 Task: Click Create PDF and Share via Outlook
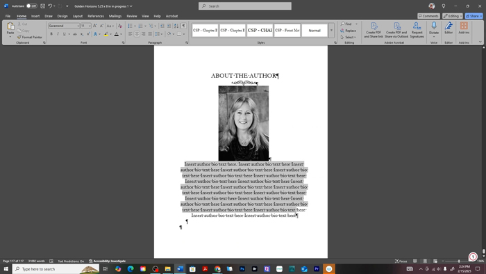tap(396, 30)
